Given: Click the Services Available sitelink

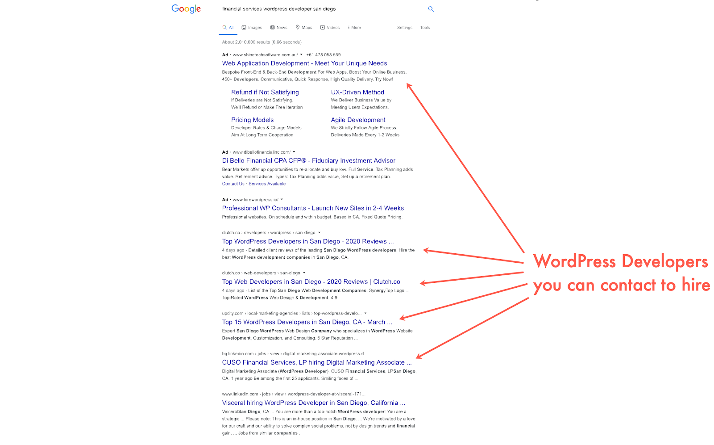Looking at the screenshot, I should (x=267, y=184).
